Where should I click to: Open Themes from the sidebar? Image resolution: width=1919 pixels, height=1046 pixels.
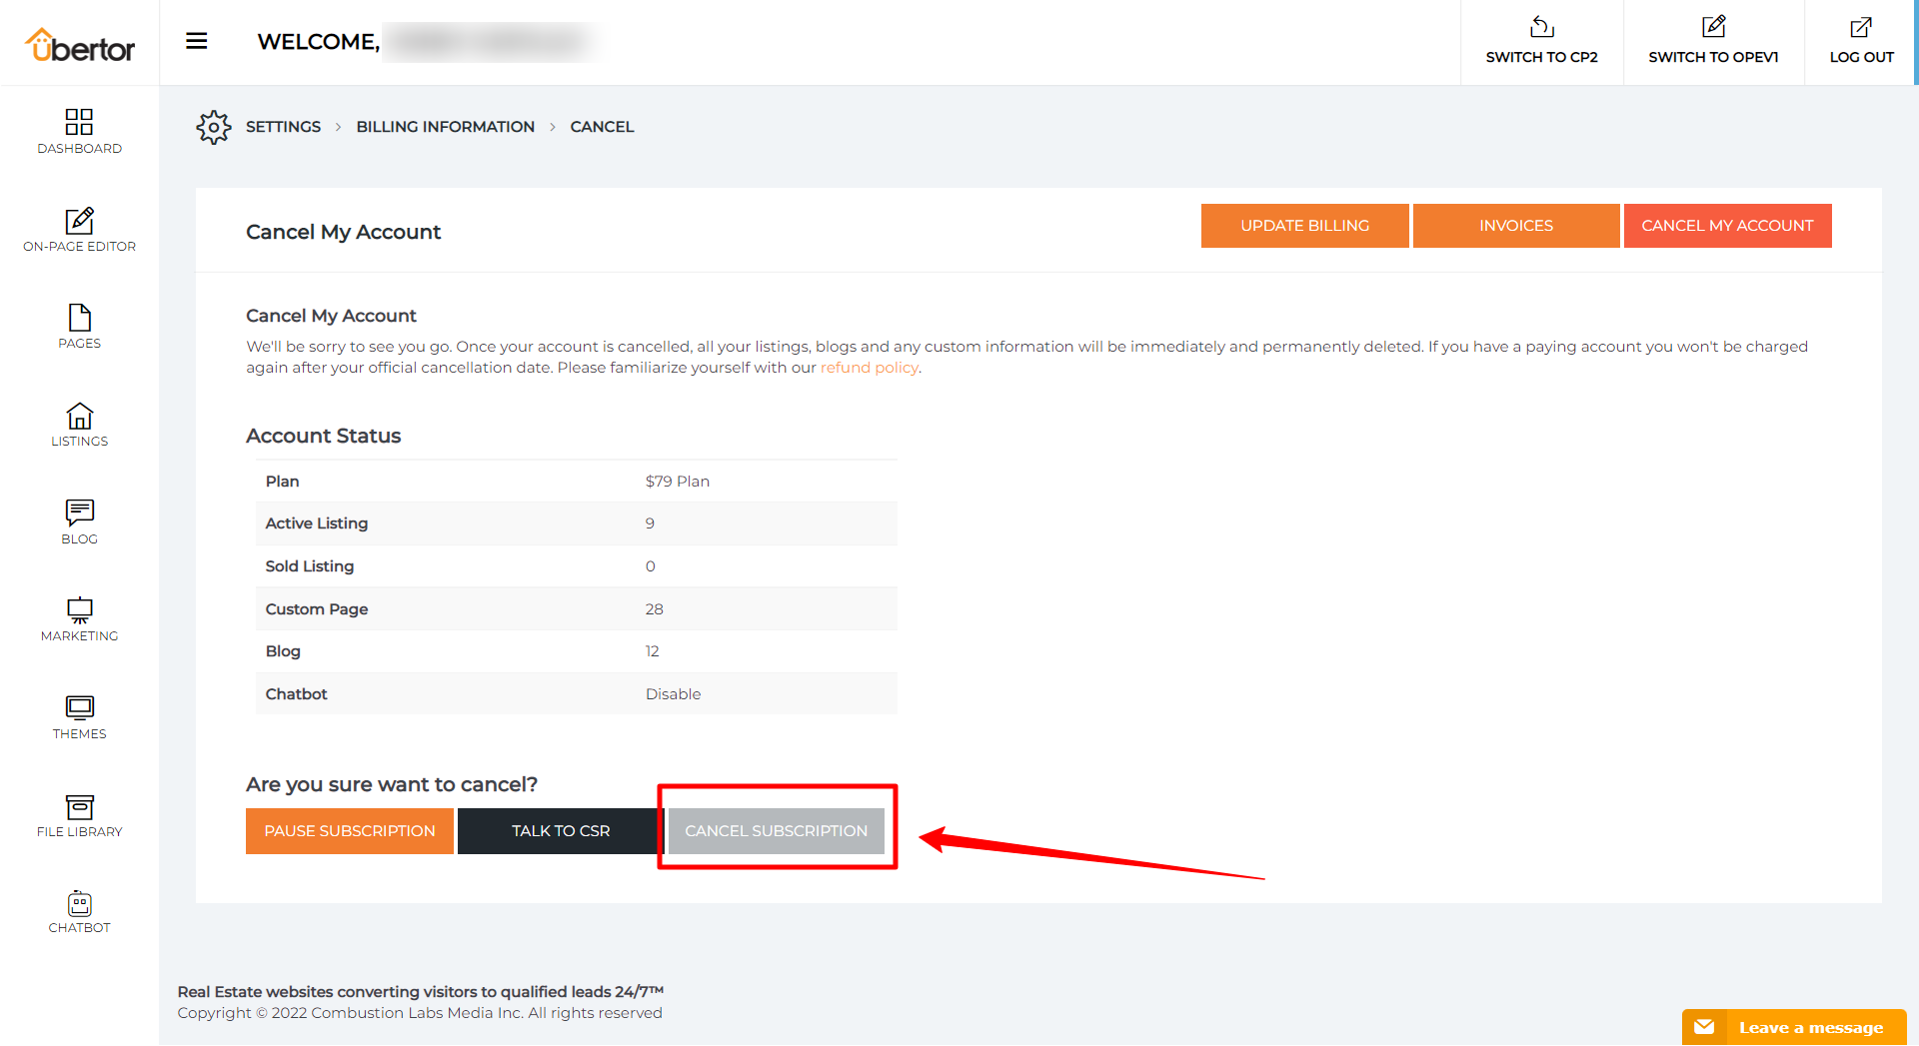click(79, 708)
